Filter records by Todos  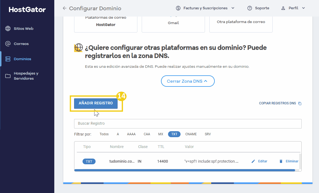point(104,134)
